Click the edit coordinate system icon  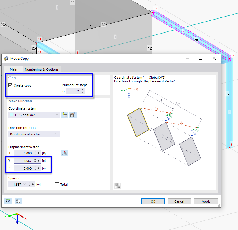(73, 115)
